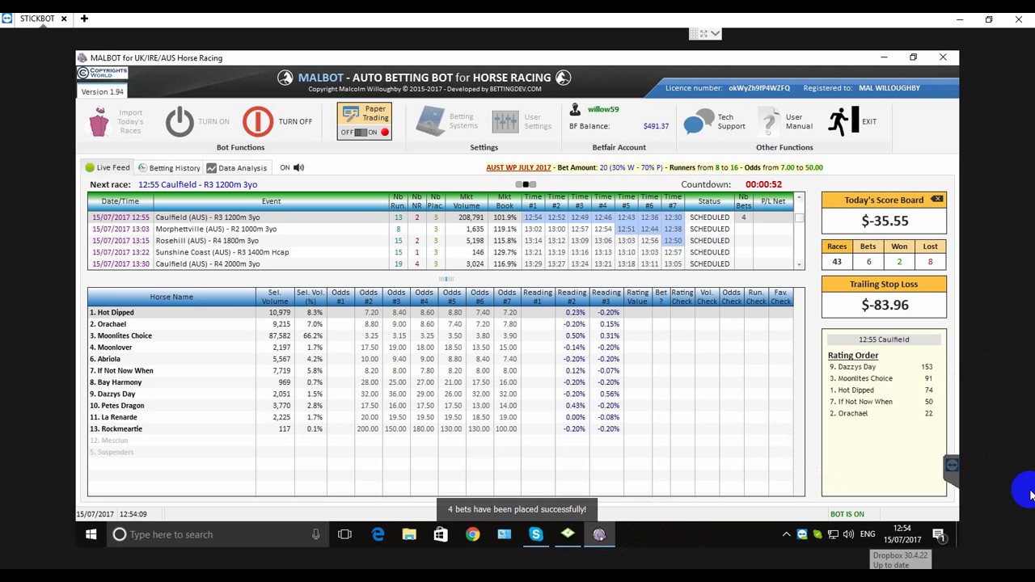Viewport: 1035px width, 582px height.
Task: Switch to the Betting History tab
Action: 169,167
